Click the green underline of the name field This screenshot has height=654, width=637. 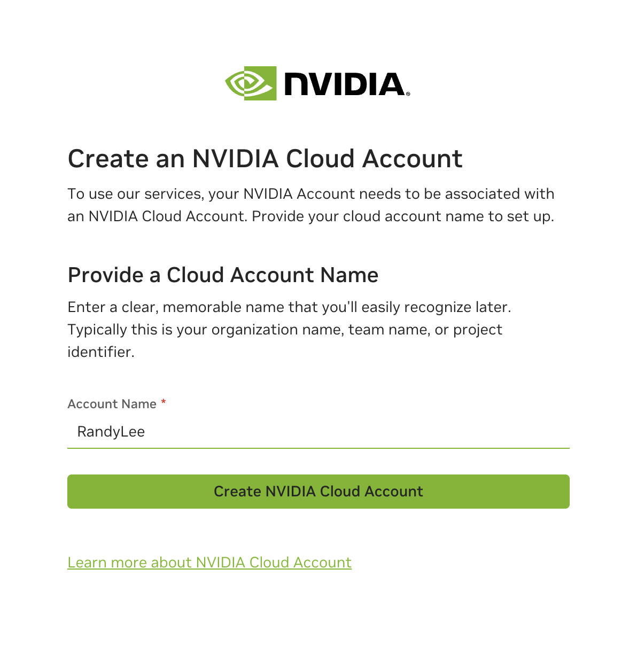click(318, 448)
